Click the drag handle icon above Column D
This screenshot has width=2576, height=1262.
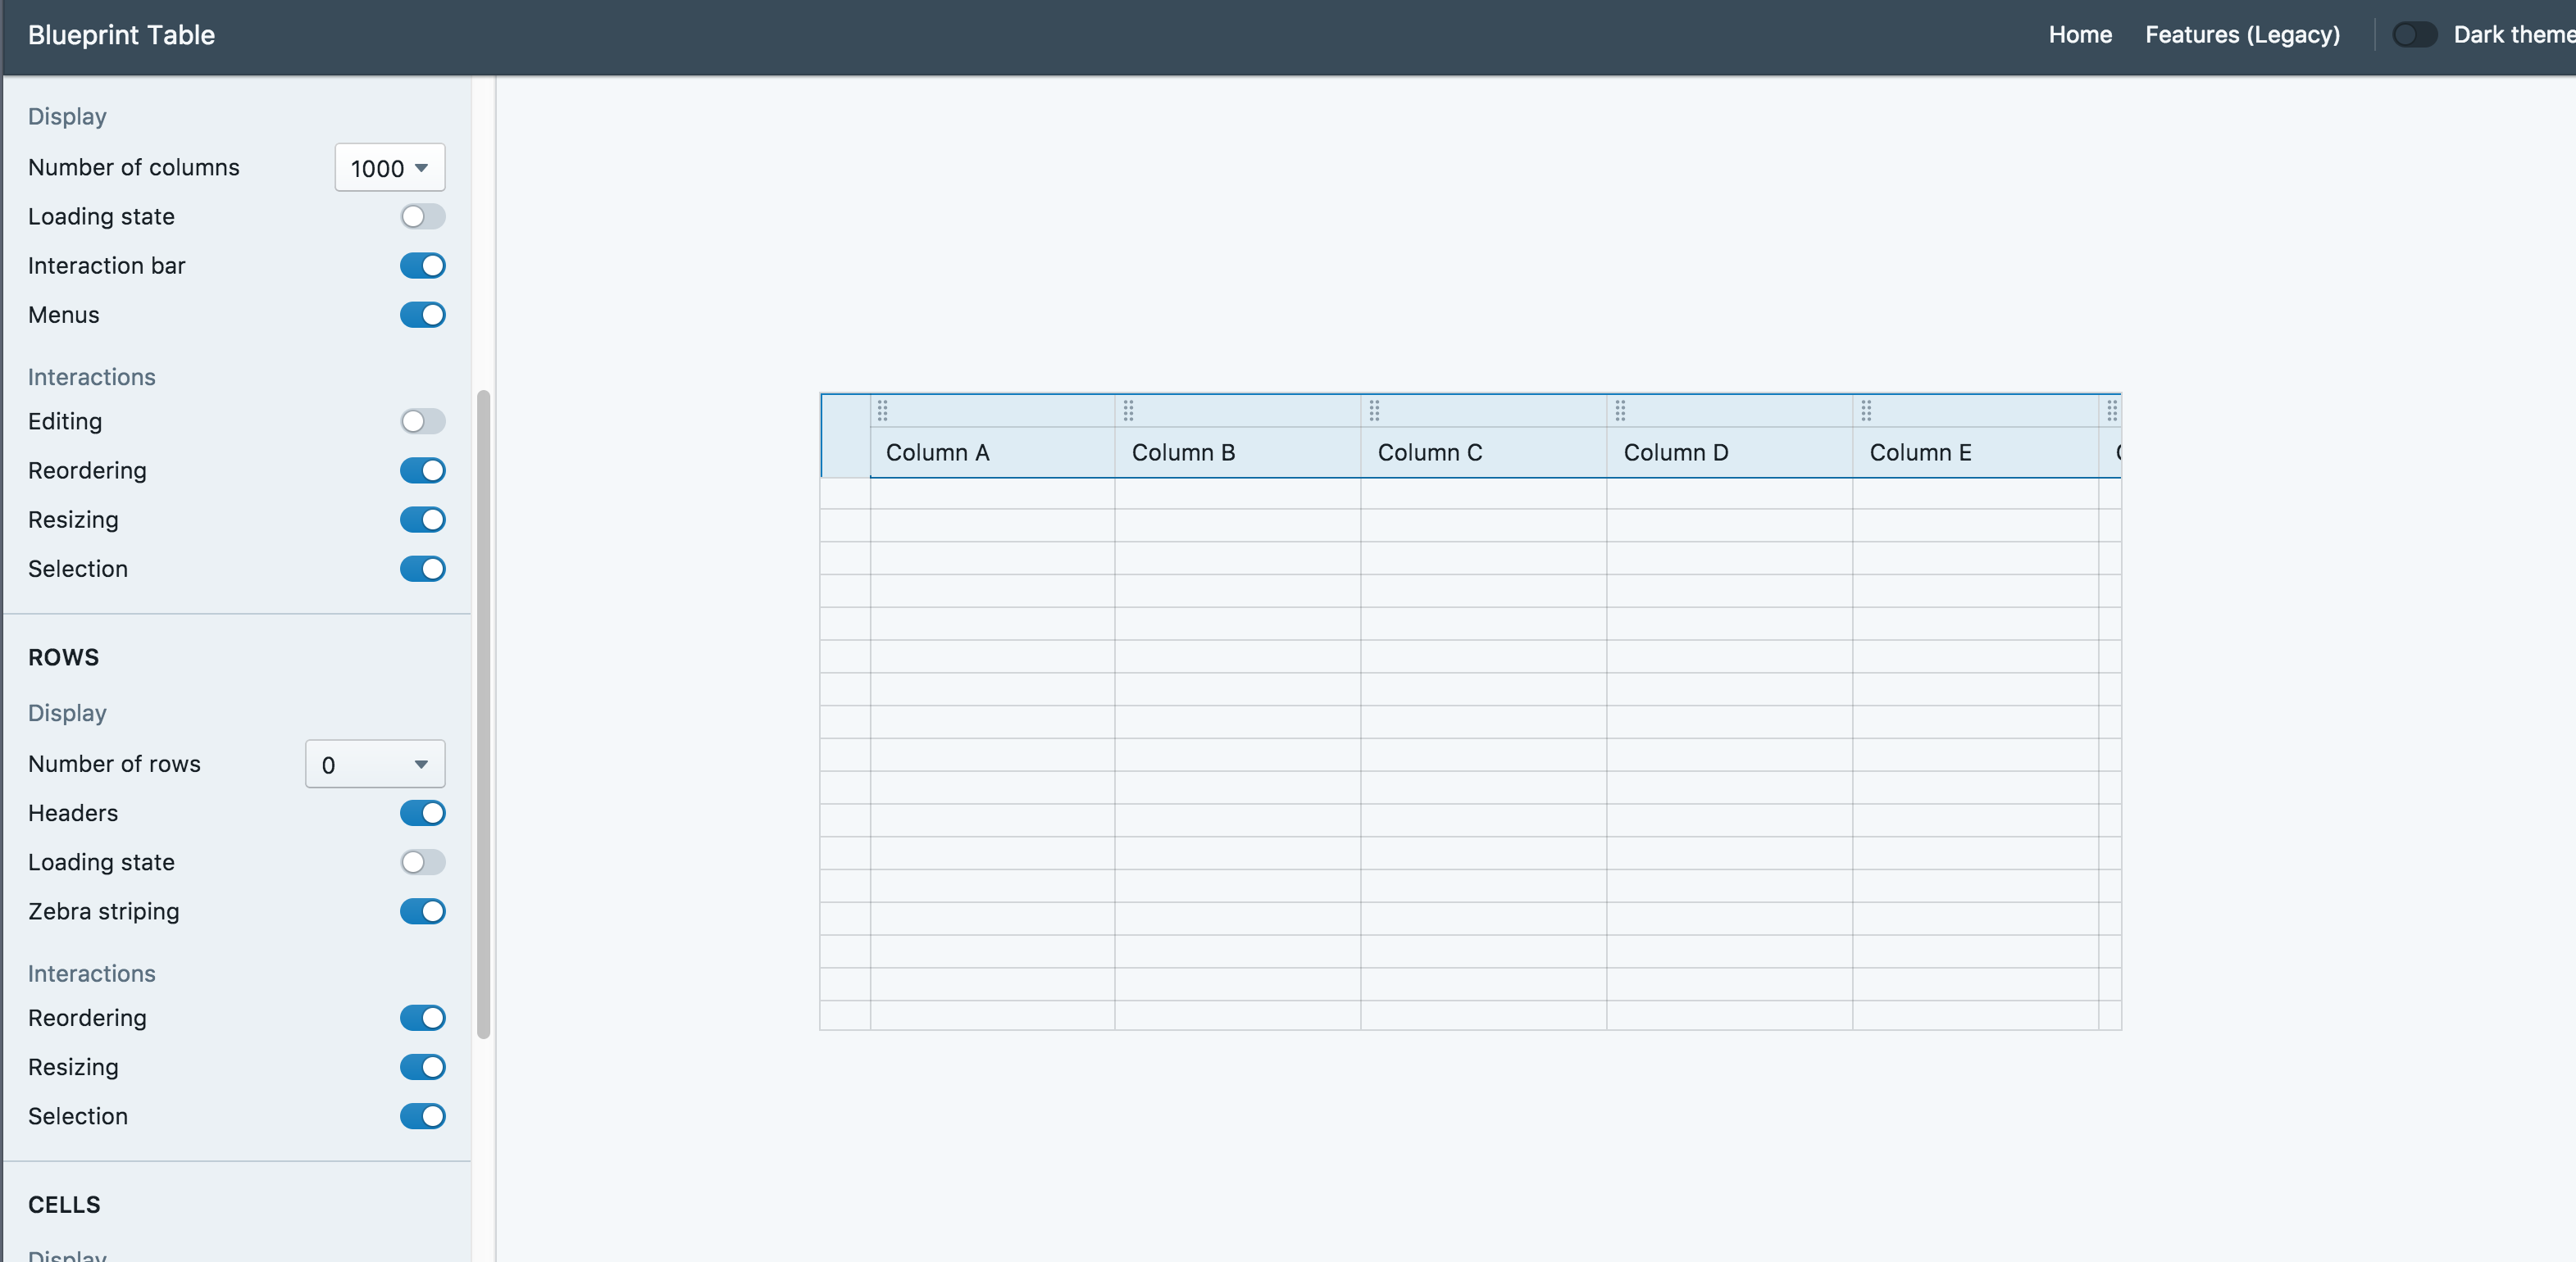click(x=1619, y=411)
